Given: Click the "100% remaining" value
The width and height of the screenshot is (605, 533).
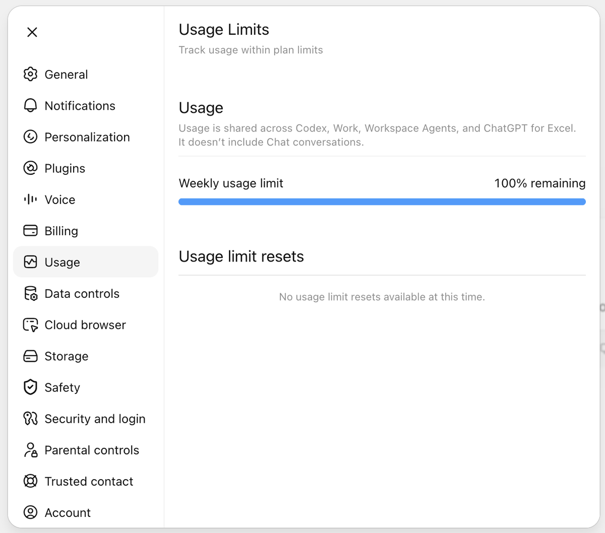Looking at the screenshot, I should [x=540, y=183].
